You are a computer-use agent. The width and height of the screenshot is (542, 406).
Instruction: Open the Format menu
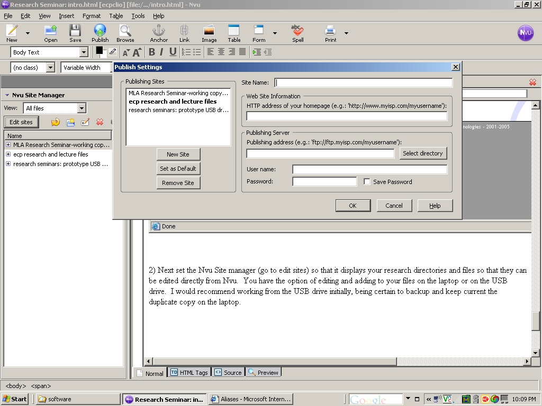click(x=91, y=16)
